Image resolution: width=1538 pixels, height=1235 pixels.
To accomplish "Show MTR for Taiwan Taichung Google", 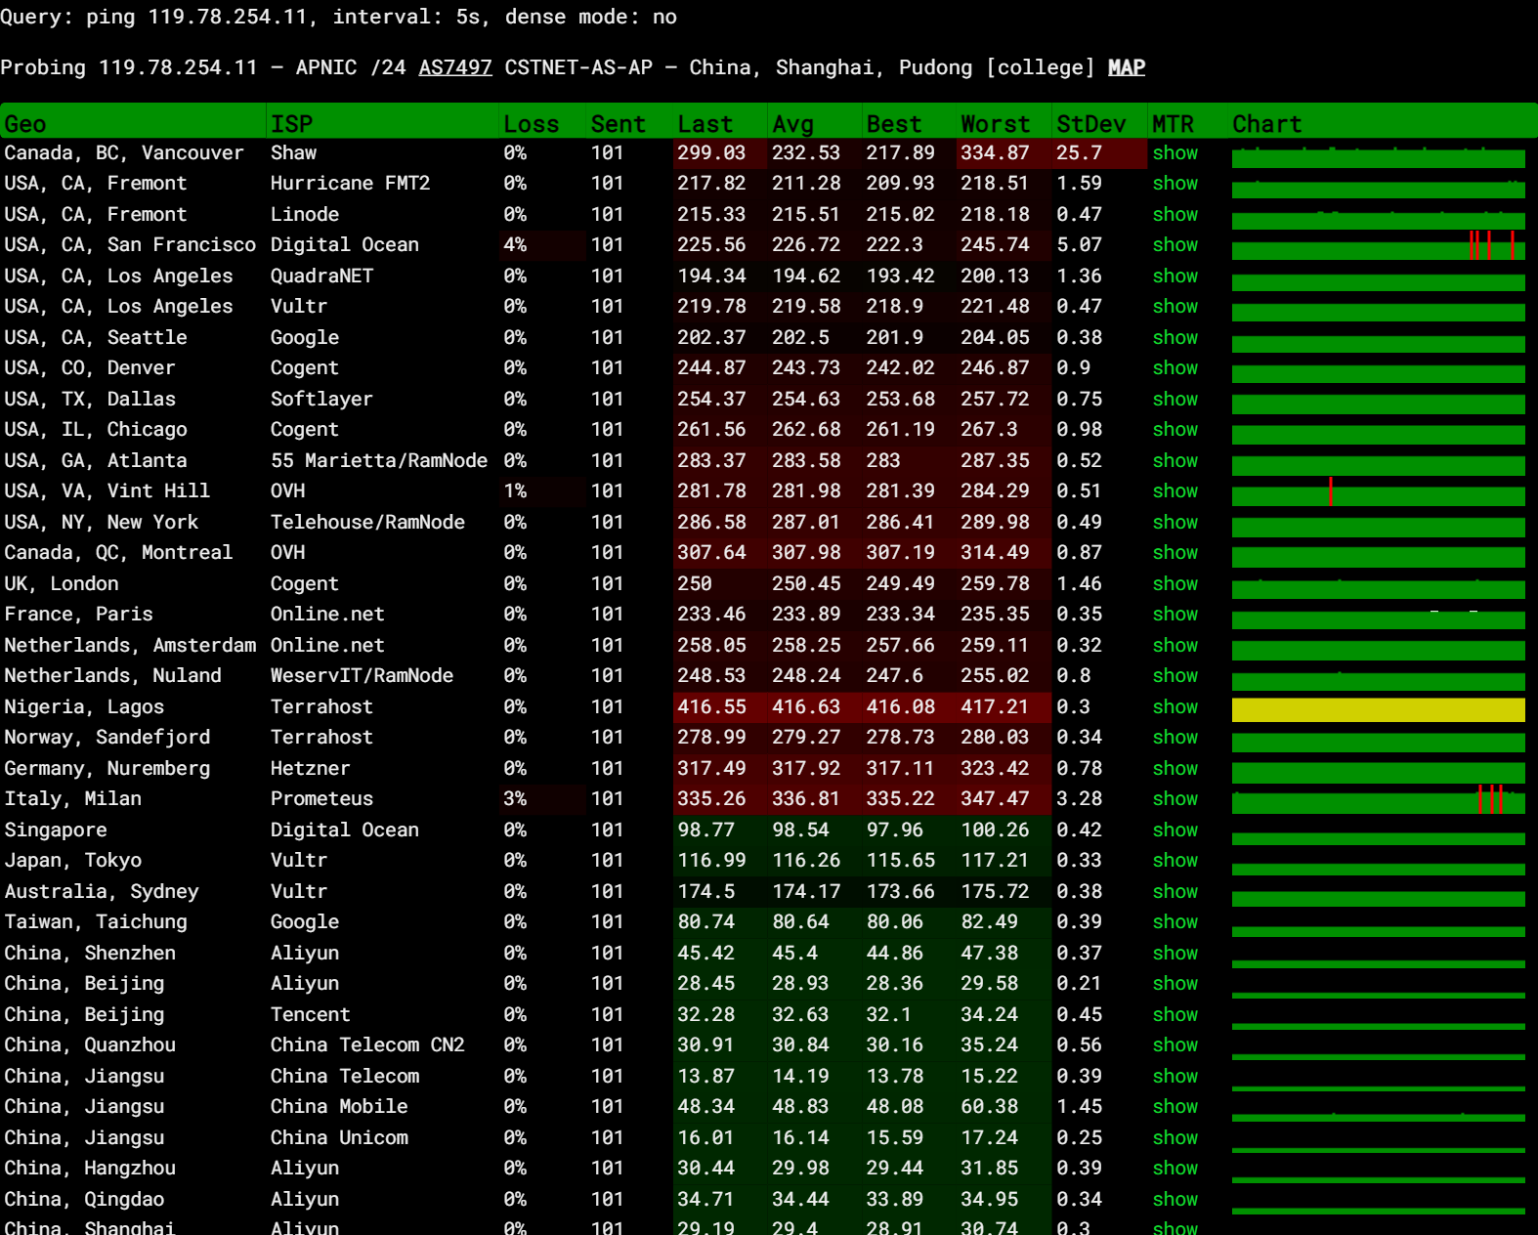I will click(1175, 922).
